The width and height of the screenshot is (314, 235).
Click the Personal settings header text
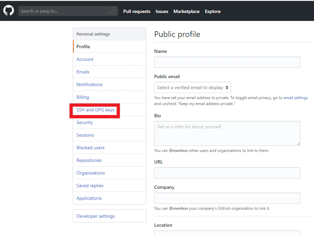click(x=93, y=34)
